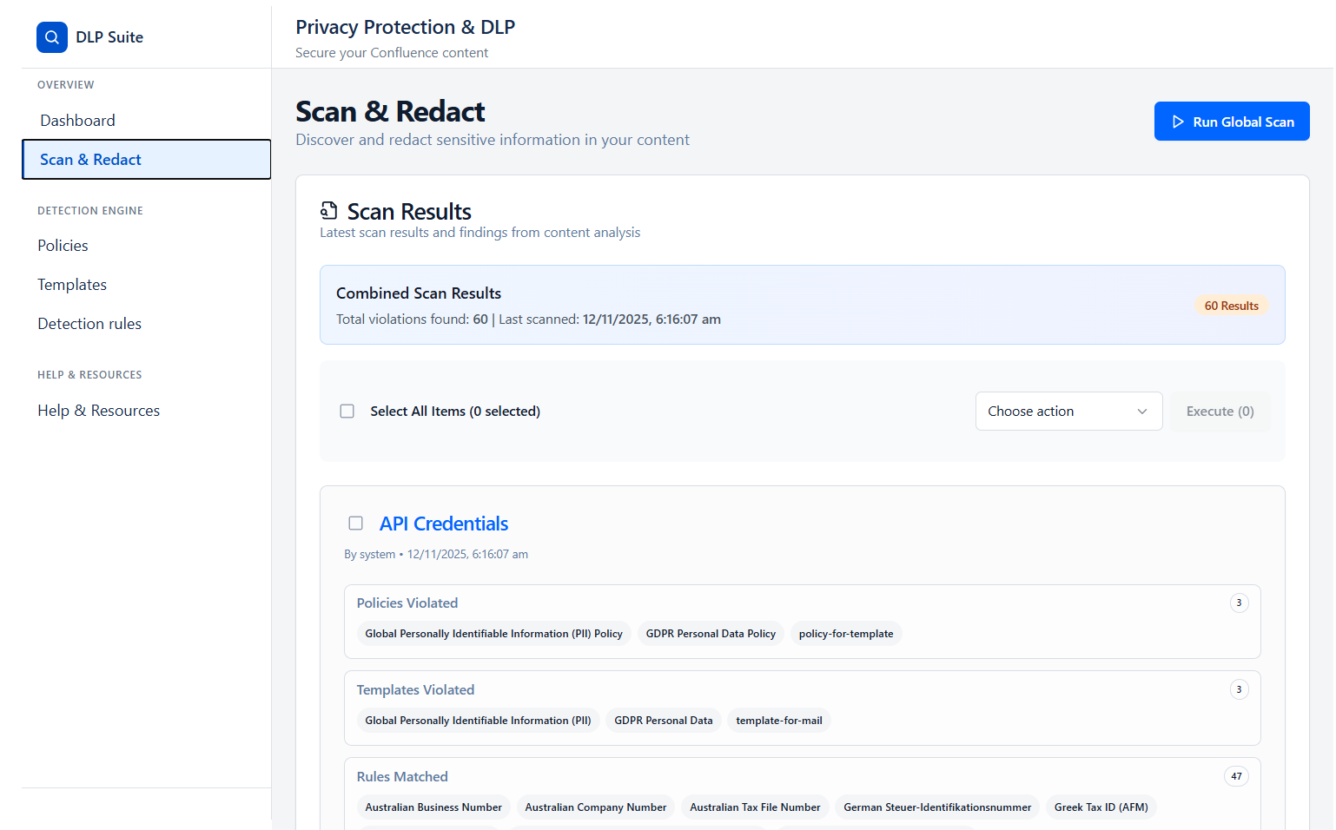Click the Policies Violated count badge
The image size is (1336, 830).
pos(1239,602)
